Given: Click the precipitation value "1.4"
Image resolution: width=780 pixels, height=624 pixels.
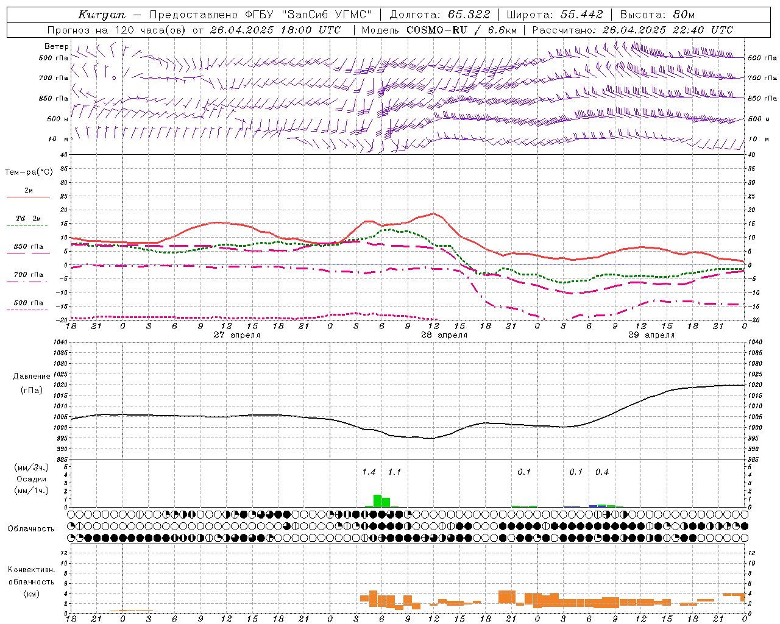Looking at the screenshot, I should 369,472.
